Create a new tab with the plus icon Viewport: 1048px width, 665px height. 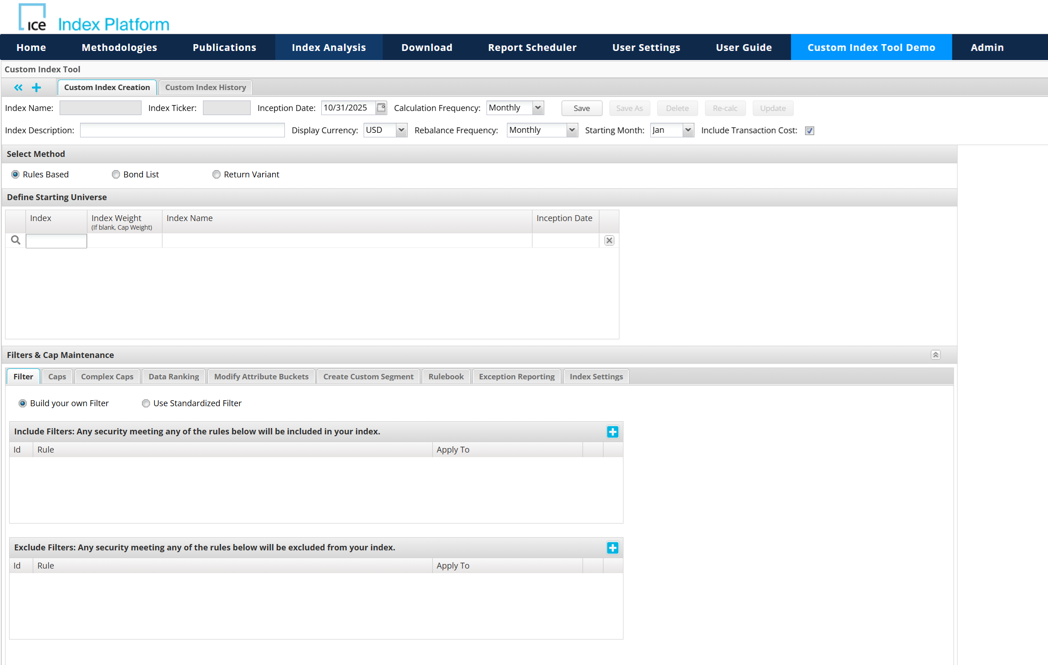pyautogui.click(x=36, y=87)
